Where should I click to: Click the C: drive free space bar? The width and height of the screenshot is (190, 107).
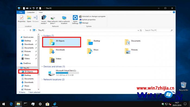click(67, 73)
